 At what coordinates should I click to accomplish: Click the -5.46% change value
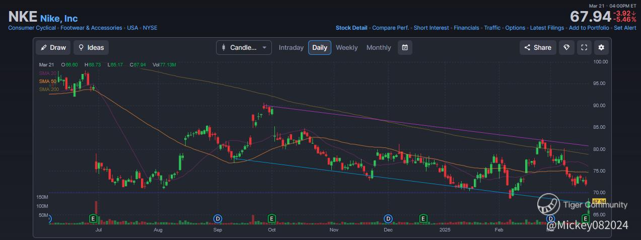point(624,20)
